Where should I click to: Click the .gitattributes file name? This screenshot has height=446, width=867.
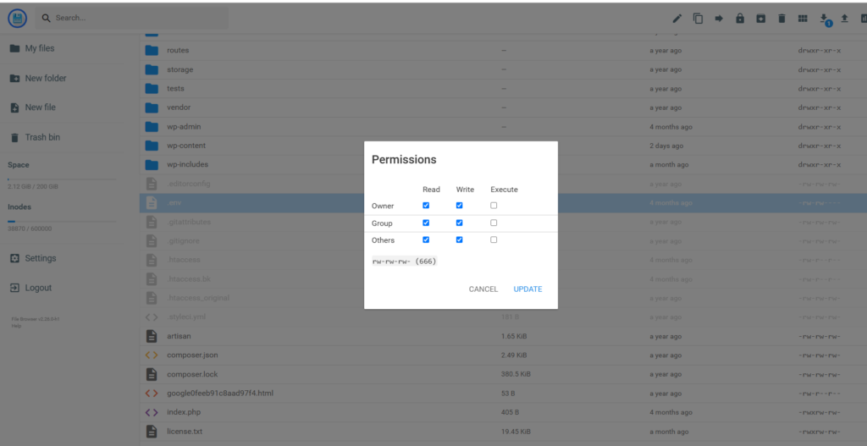(189, 222)
